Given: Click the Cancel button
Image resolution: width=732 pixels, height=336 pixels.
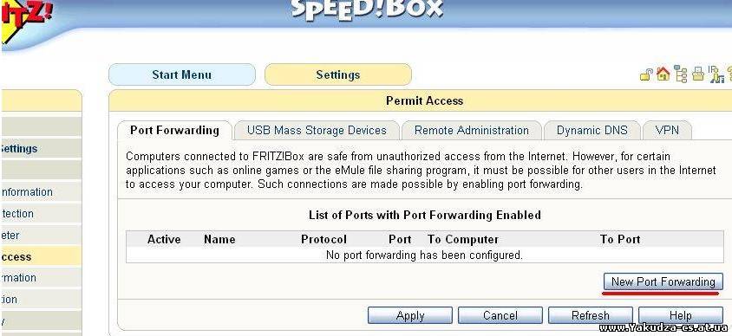Looking at the screenshot, I should (x=500, y=315).
